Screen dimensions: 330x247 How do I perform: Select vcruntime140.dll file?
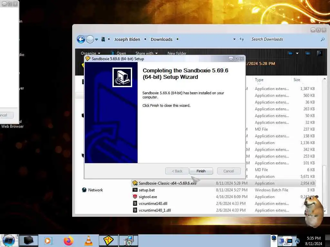(x=223, y=203)
